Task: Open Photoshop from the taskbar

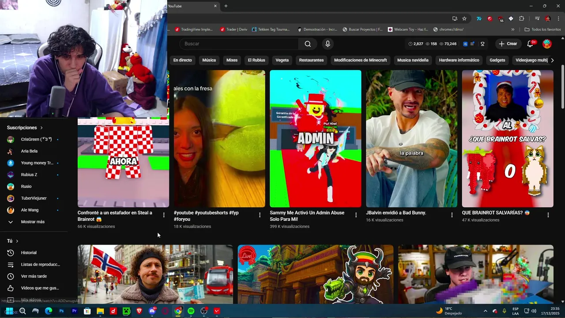Action: pos(61,311)
